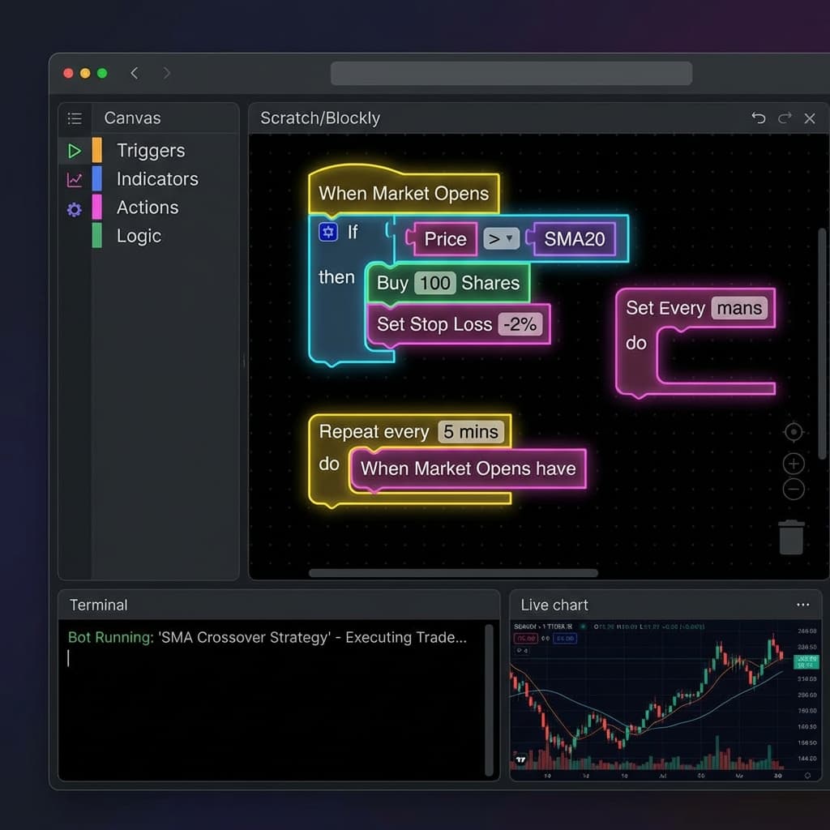Open the comparison operator dropdown in the Price block
The image size is (830, 830).
point(500,239)
